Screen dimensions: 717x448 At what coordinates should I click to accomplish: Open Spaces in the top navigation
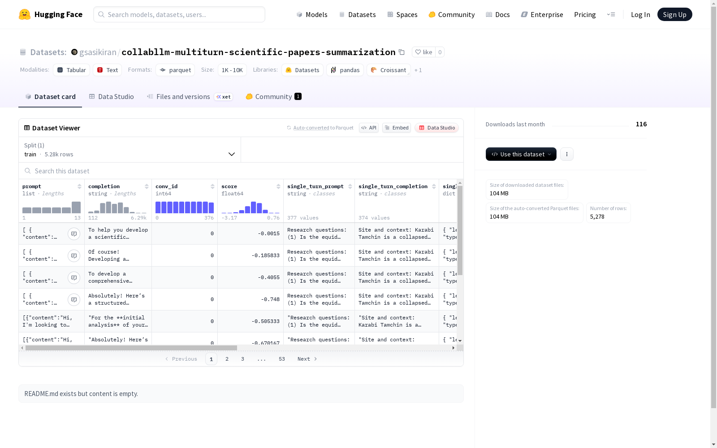coord(402,14)
